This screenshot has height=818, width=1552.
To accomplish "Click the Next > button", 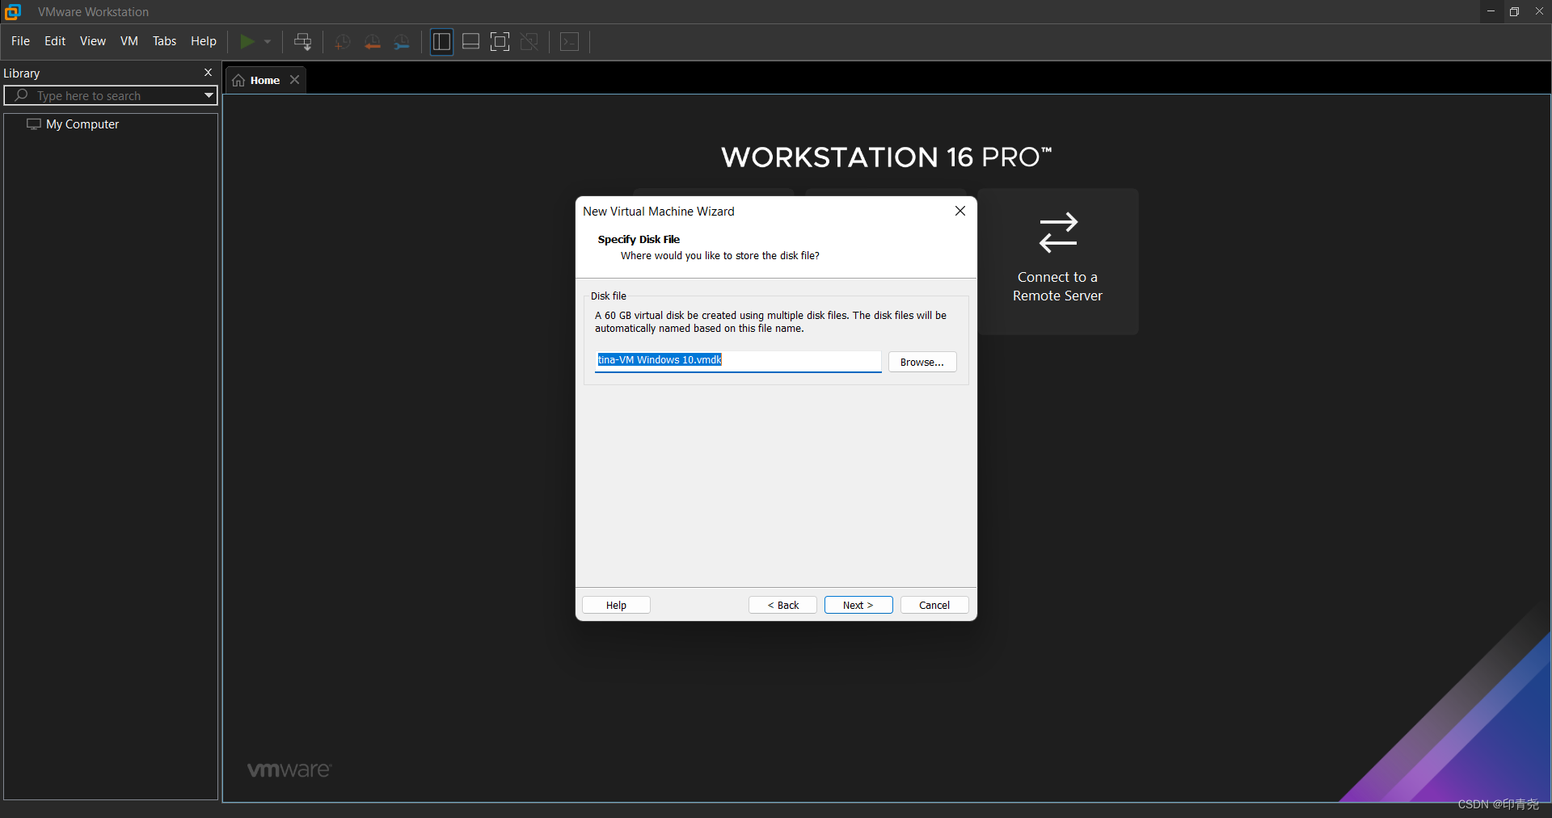I will (x=858, y=605).
